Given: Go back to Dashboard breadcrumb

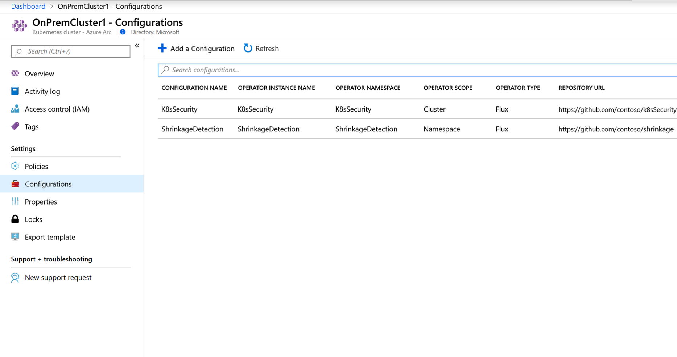Looking at the screenshot, I should [28, 6].
